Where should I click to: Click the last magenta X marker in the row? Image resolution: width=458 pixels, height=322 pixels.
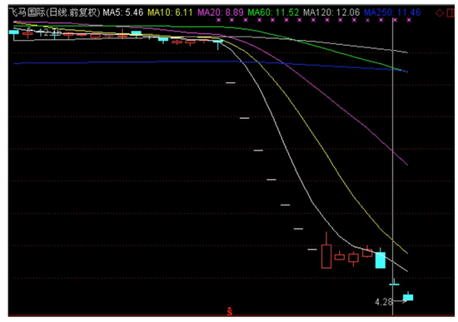[409, 20]
